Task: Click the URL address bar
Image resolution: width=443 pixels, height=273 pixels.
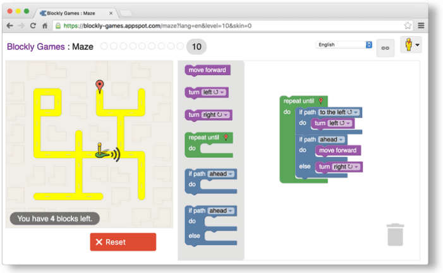Action: click(228, 26)
